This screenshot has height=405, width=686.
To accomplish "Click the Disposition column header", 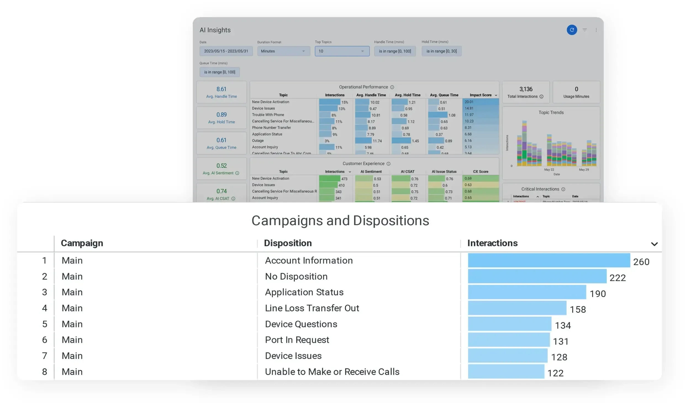I will coord(287,243).
